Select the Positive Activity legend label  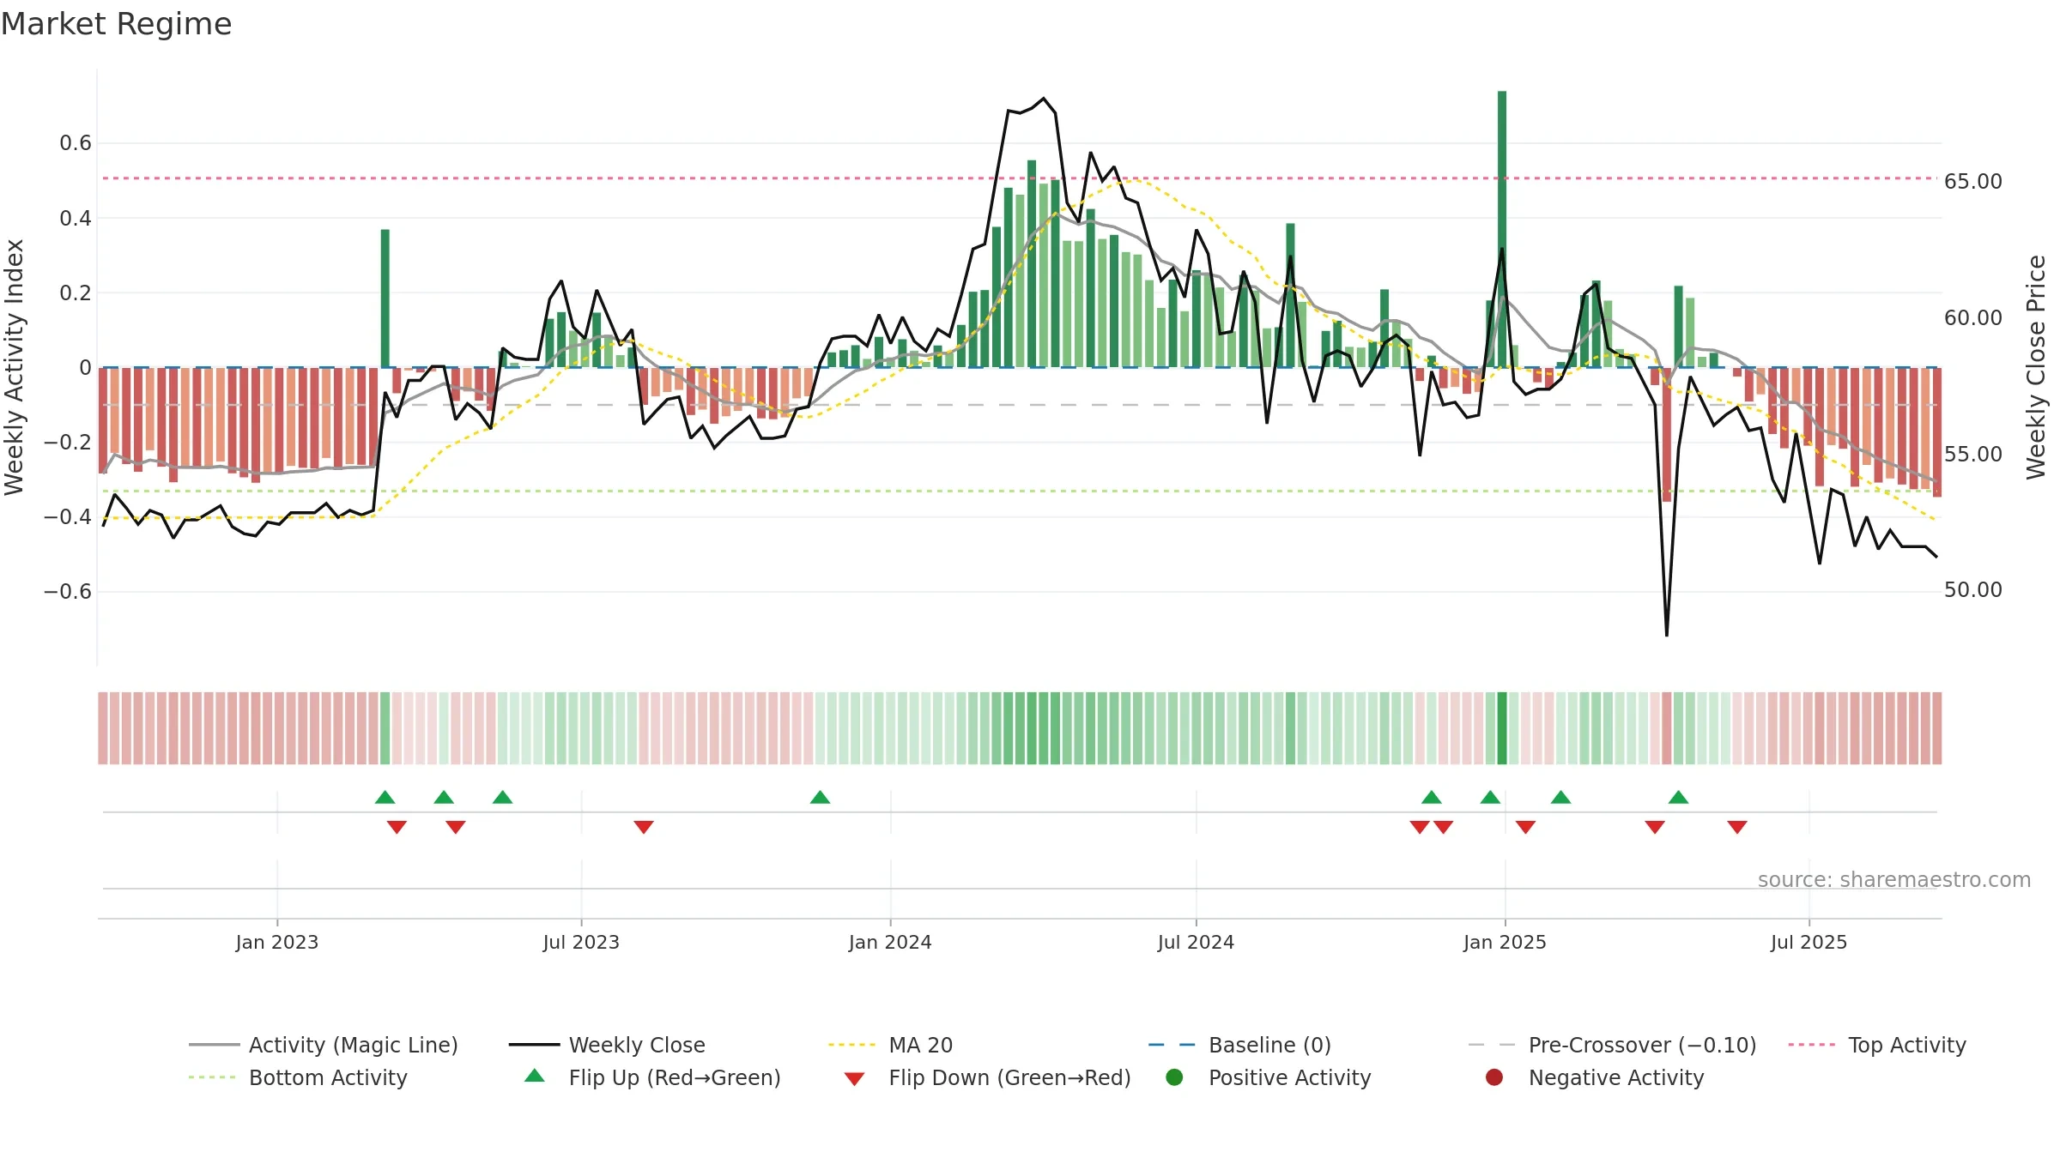point(1289,1077)
